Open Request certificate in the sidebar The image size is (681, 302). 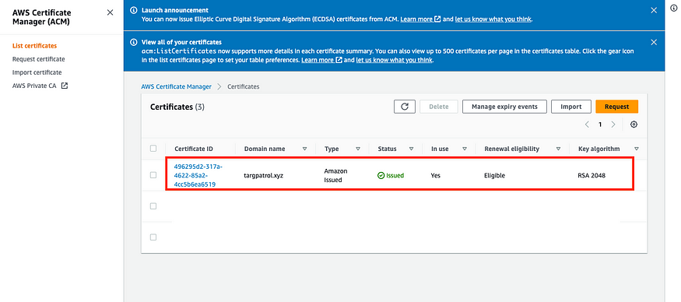[x=39, y=59]
